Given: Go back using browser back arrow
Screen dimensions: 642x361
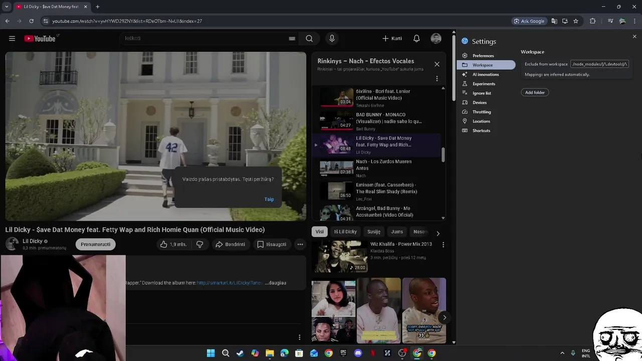Looking at the screenshot, I should coord(7,21).
